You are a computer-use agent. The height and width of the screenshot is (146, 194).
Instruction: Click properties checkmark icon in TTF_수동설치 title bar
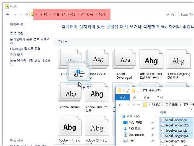tap(128, 90)
